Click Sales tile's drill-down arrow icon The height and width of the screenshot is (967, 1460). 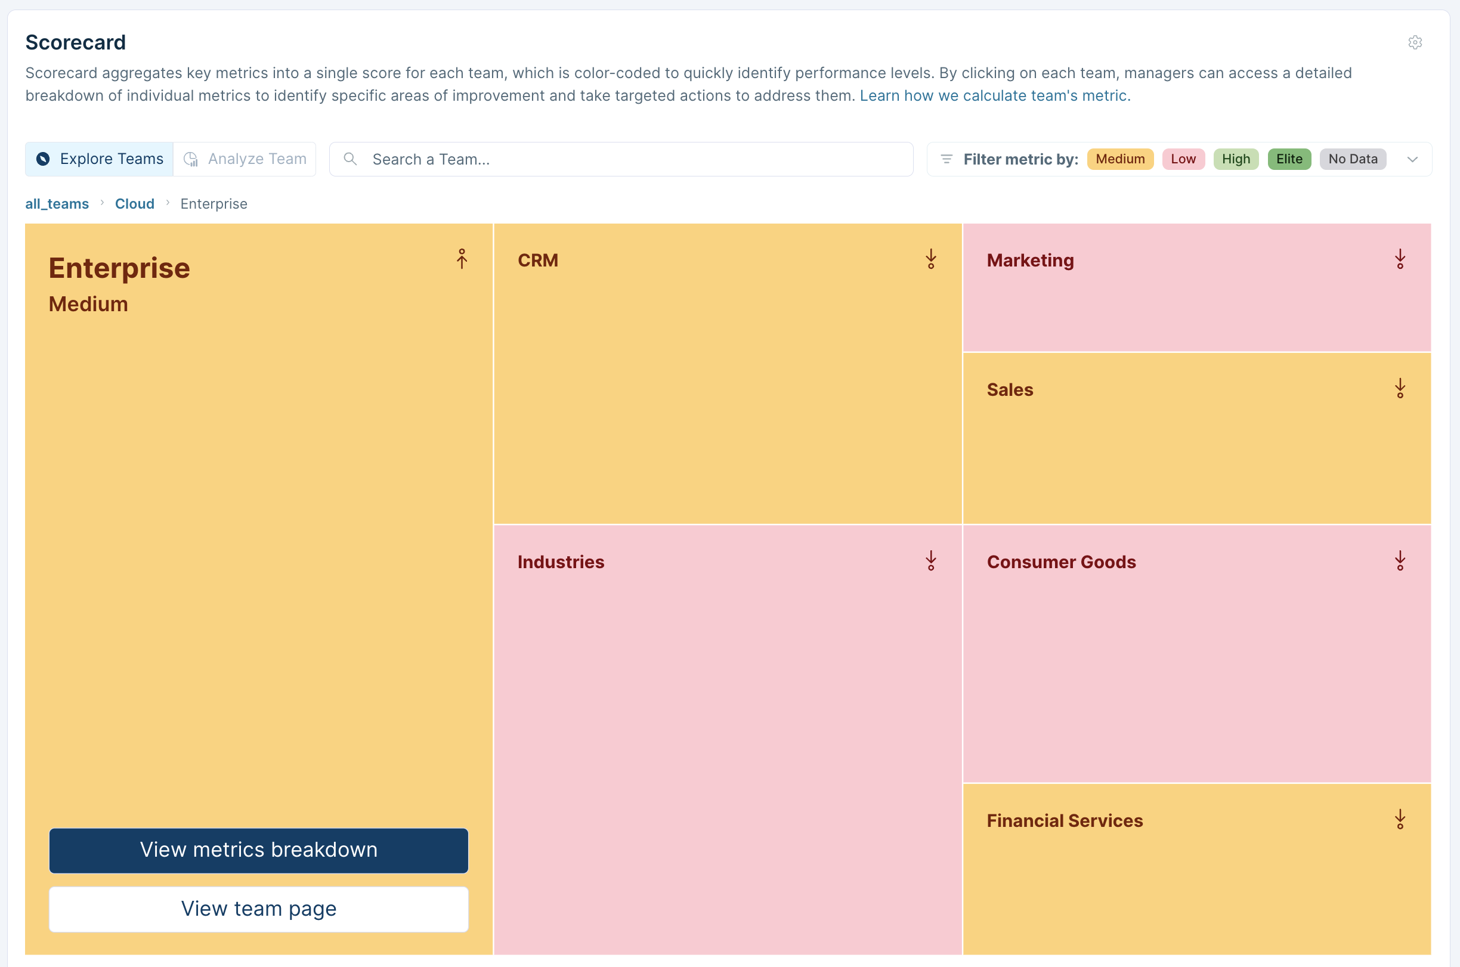[x=1400, y=389]
